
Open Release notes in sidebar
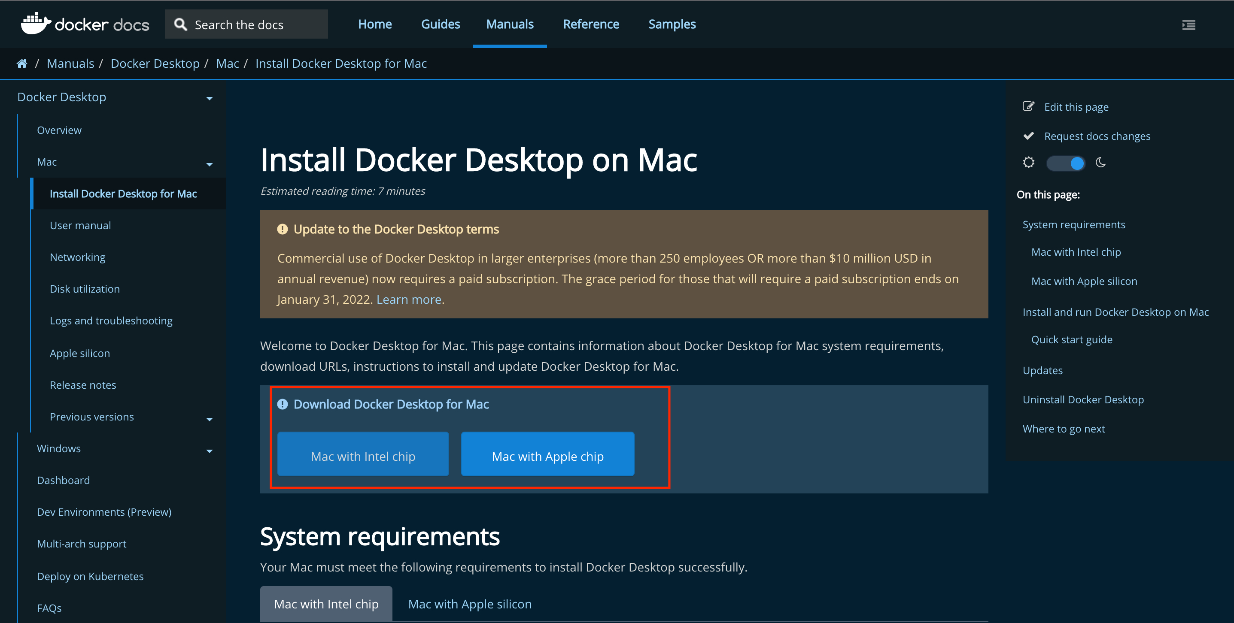click(83, 385)
